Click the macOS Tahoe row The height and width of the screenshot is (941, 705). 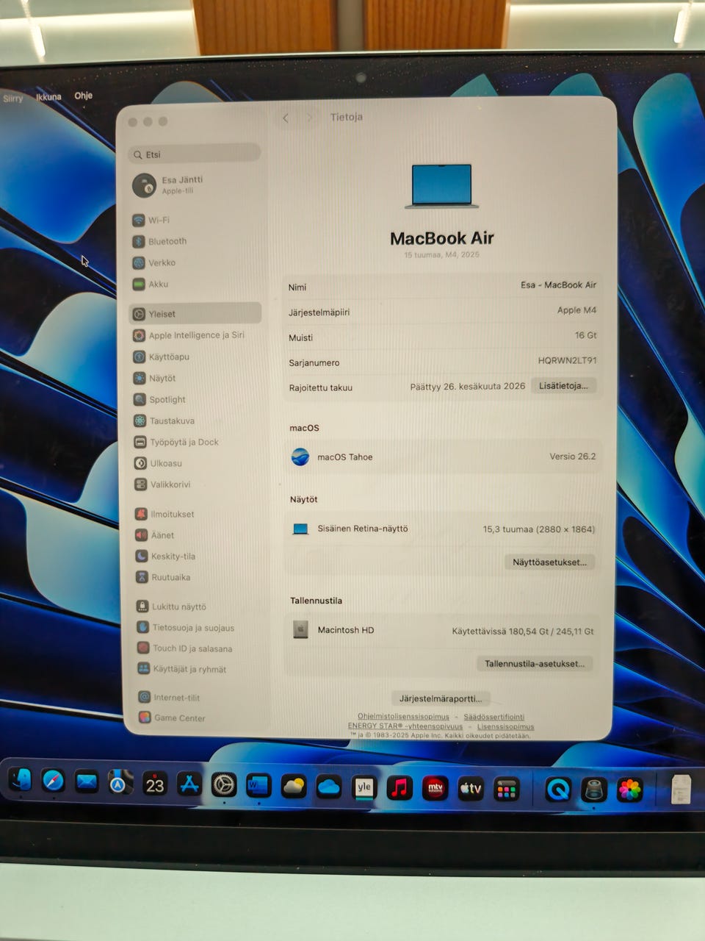coord(442,457)
